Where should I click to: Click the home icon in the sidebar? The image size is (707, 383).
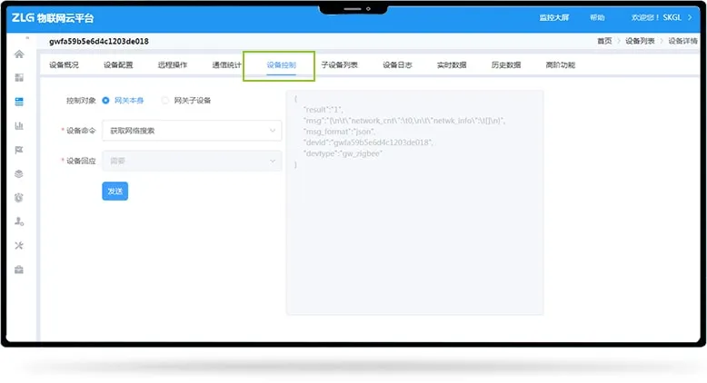click(x=19, y=54)
